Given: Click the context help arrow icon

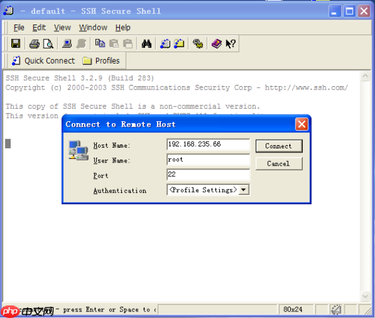Looking at the screenshot, I should pyautogui.click(x=231, y=44).
